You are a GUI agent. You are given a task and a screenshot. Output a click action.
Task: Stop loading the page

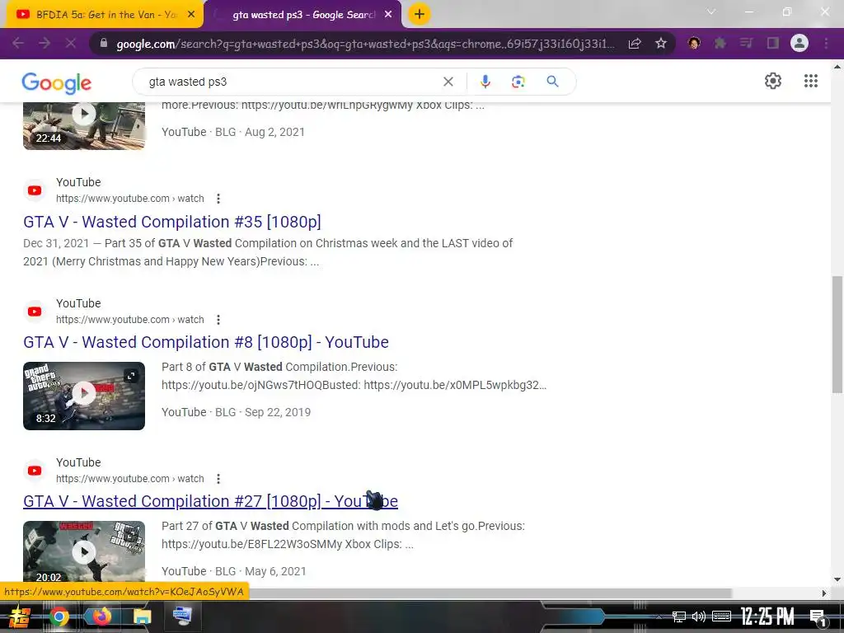71,43
